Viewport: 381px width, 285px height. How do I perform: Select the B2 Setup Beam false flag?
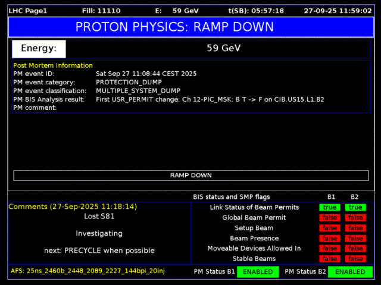355,228
